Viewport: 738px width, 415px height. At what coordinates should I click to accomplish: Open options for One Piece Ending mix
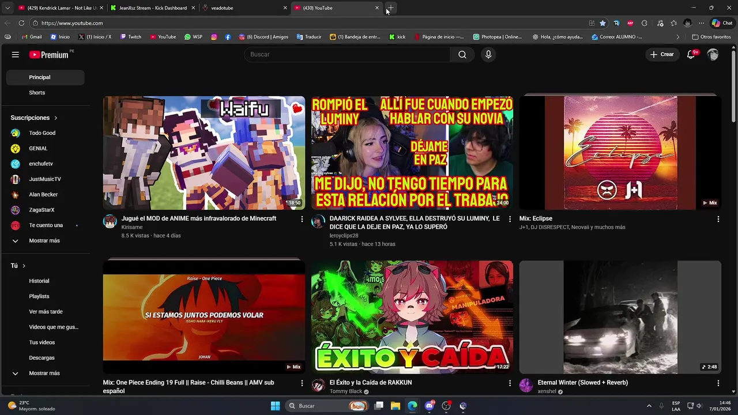(302, 383)
